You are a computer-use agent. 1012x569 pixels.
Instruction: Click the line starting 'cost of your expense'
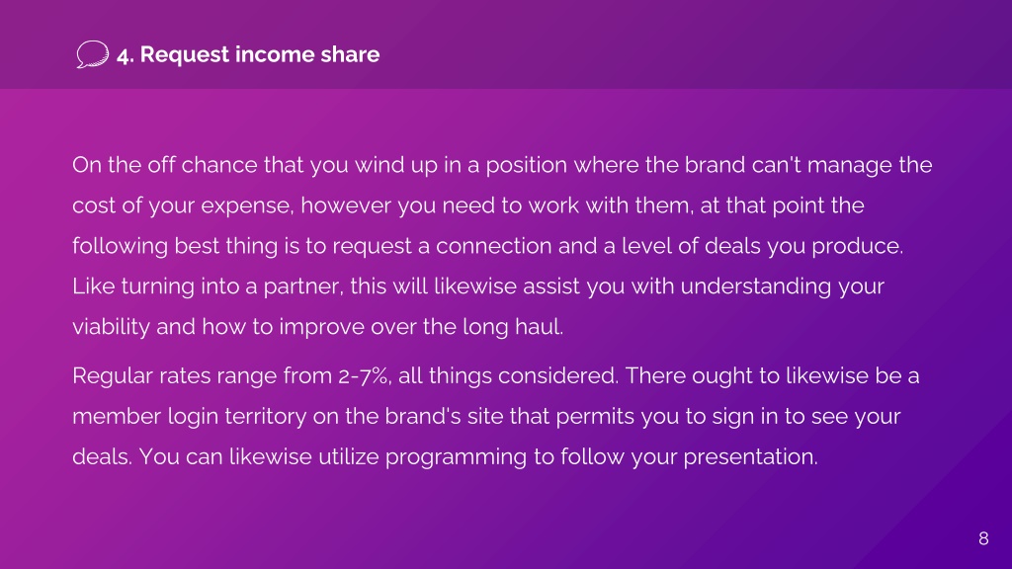click(x=467, y=205)
